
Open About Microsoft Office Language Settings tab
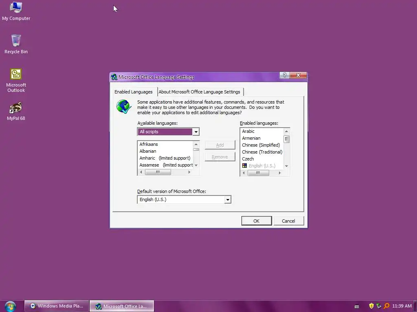pos(200,92)
